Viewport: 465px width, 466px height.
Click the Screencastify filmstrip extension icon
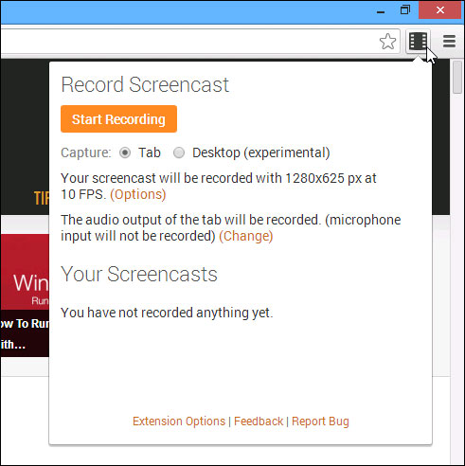(x=418, y=42)
